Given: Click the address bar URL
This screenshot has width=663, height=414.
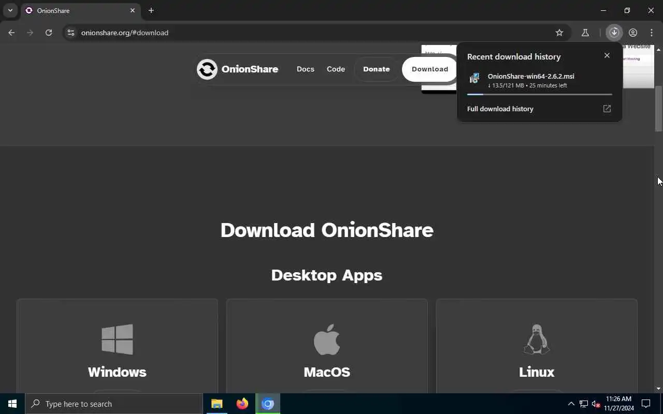Looking at the screenshot, I should pyautogui.click(x=125, y=33).
